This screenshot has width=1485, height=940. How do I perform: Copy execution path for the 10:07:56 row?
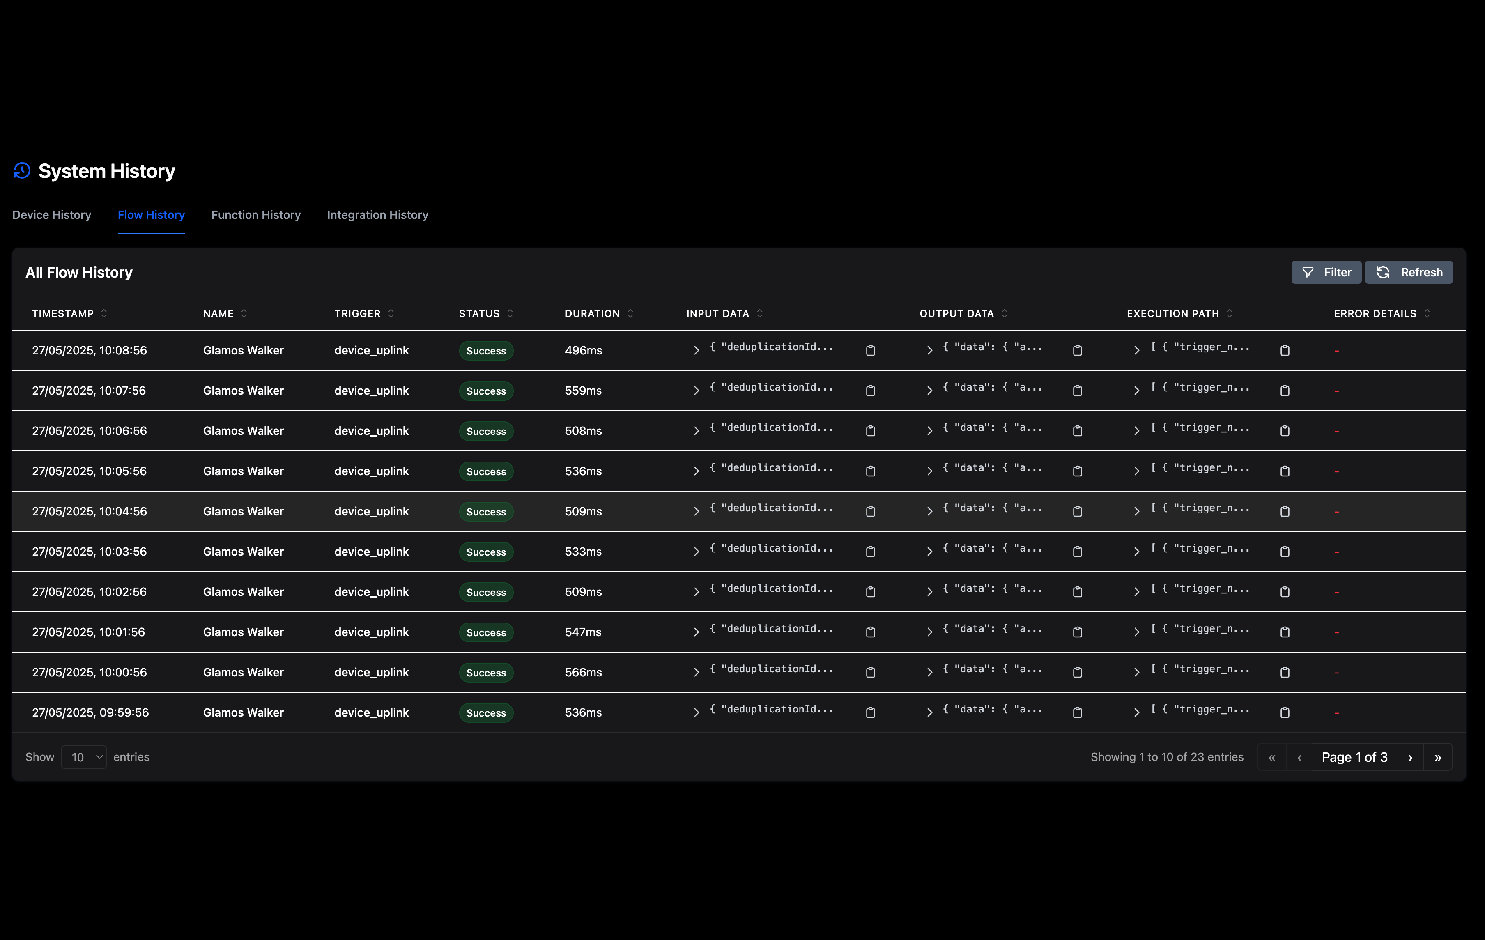[1285, 391]
